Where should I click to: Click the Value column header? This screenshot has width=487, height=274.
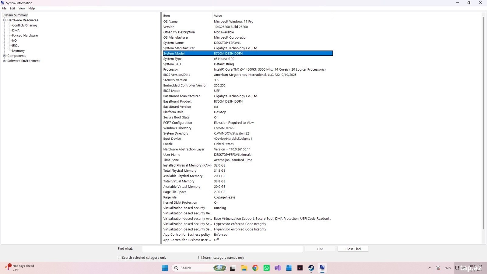[x=272, y=16]
